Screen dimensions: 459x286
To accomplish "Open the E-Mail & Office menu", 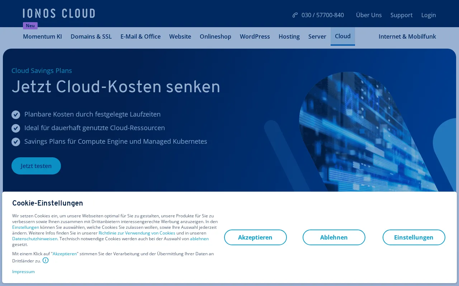I will point(141,36).
